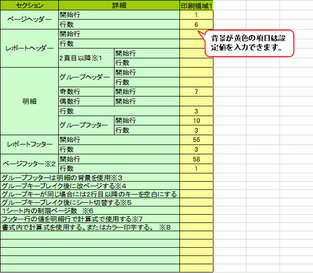Screen dimensions: 313x273
Task: Click the ページヘッダー section cell
Action: [x=29, y=20]
